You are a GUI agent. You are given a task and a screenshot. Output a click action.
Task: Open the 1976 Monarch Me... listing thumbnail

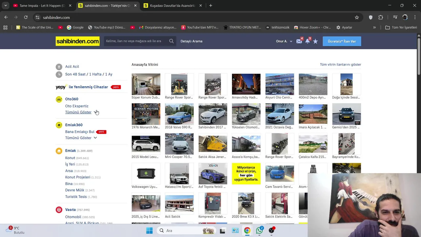pos(146,114)
